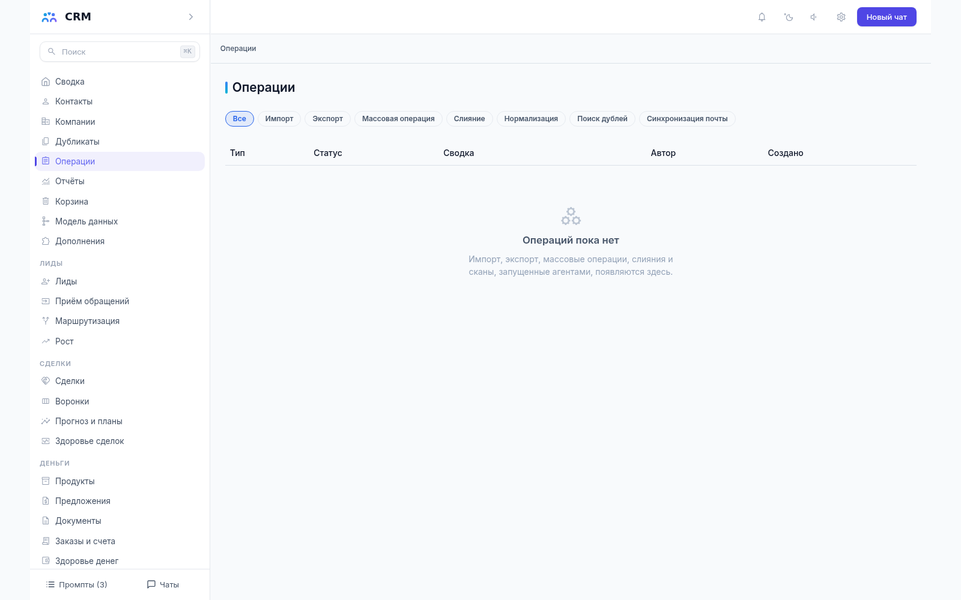Click the Компании building icon

46,122
